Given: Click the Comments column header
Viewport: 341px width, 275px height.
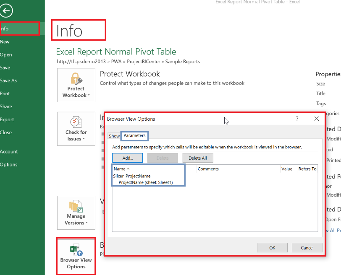Looking at the screenshot, I should [208, 169].
